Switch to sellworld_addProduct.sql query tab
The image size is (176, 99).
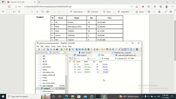[x=125, y=55]
